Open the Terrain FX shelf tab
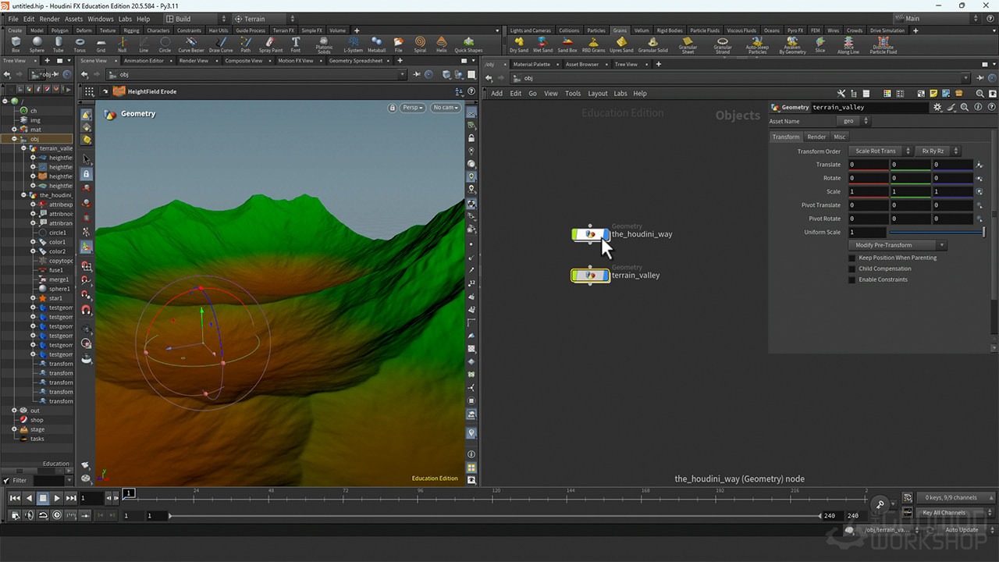The image size is (999, 562). coord(284,30)
